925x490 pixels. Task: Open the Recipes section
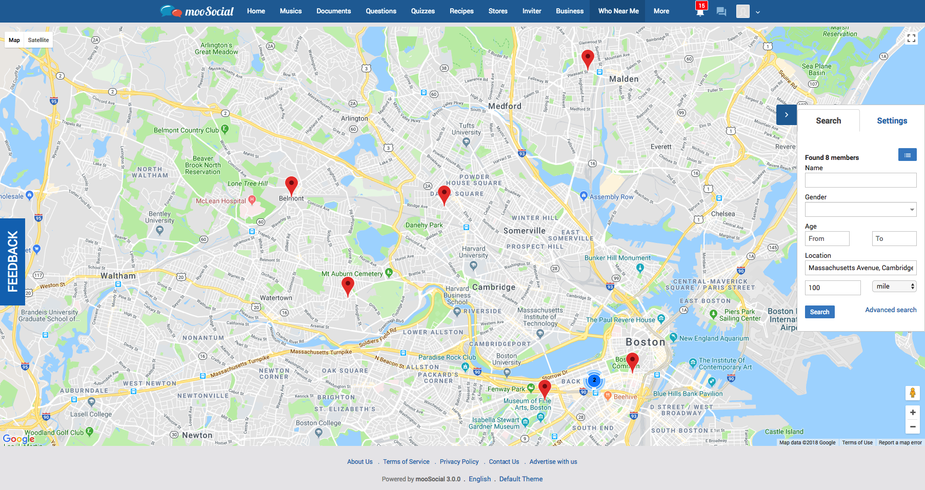coord(461,11)
